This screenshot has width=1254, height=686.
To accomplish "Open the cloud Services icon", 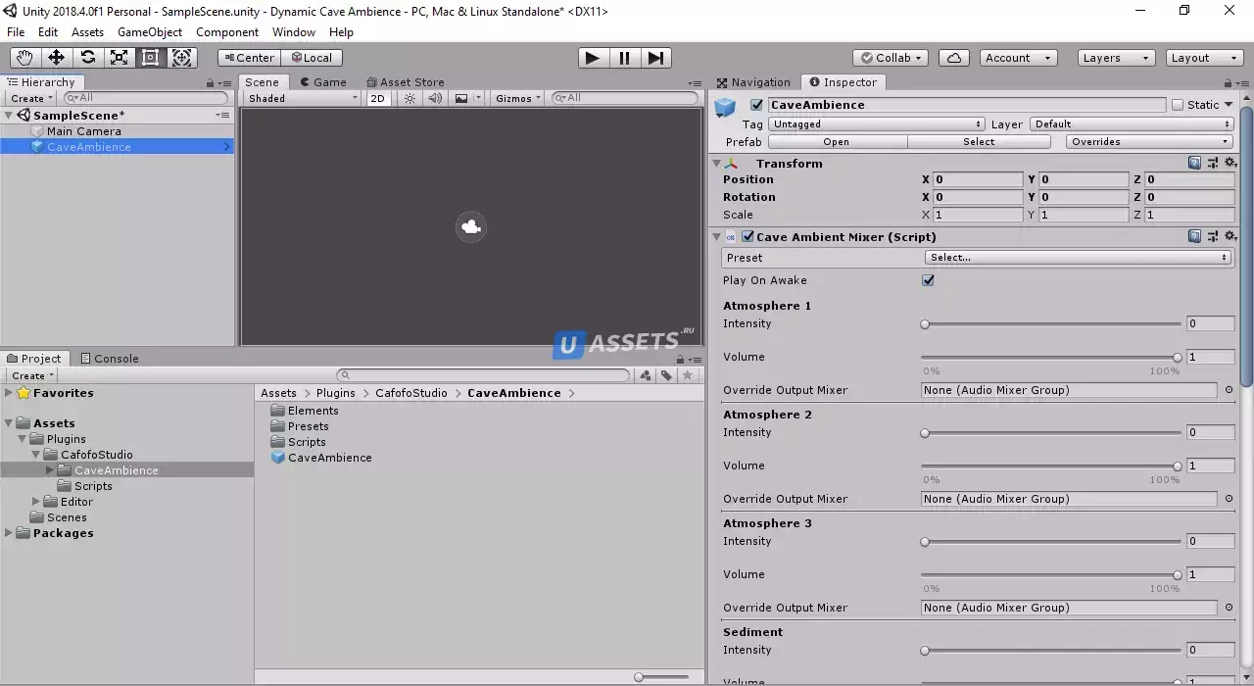I will [x=953, y=58].
